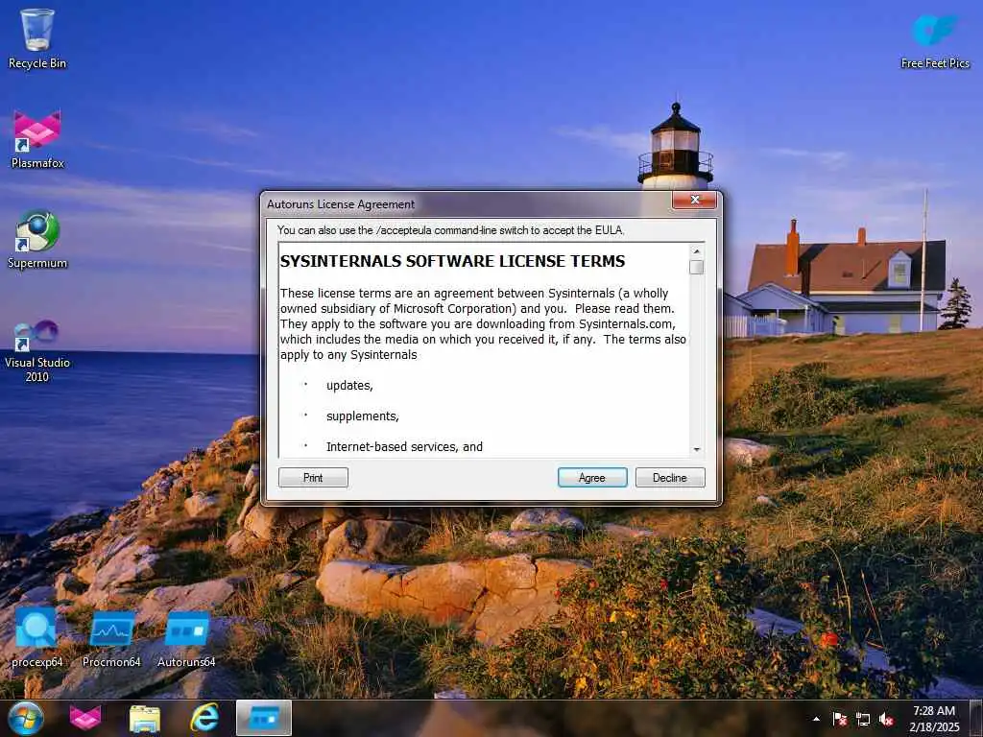983x737 pixels.
Task: Select the Plasmafox desktop shortcut
Action: pos(37,139)
